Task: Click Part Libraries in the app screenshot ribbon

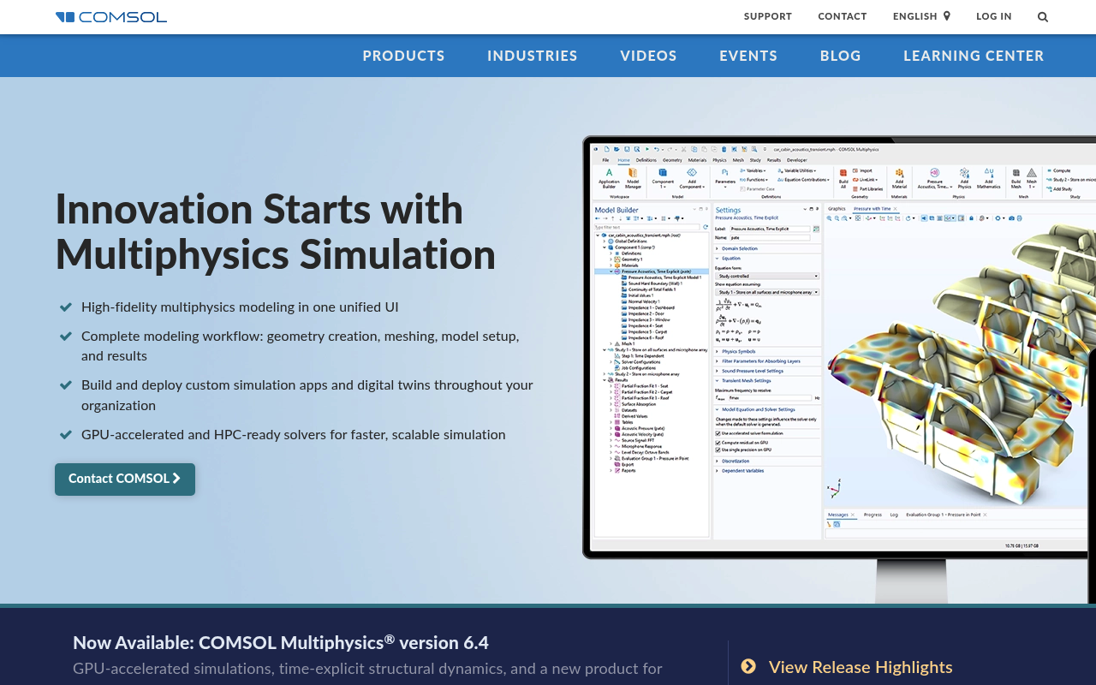Action: [x=867, y=188]
